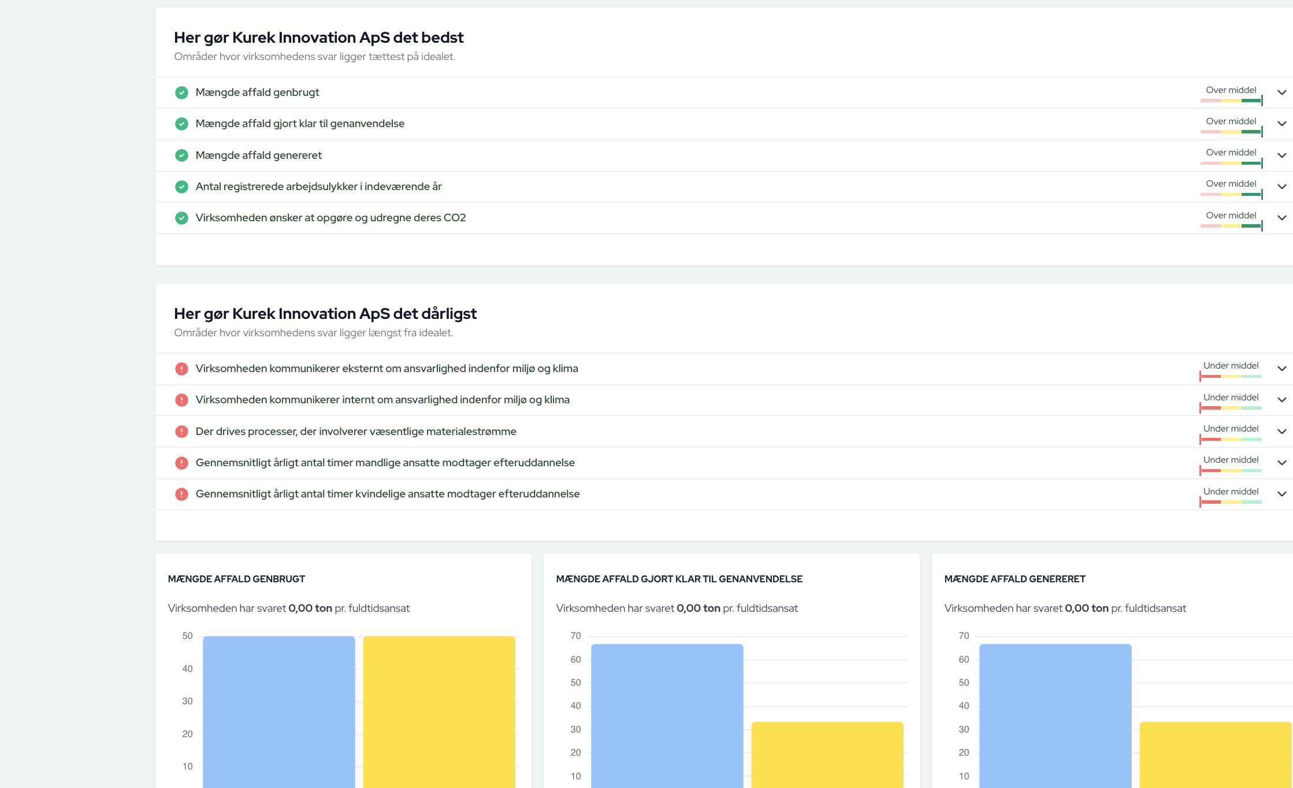Expand the Mængde affald genbrugt row chevron
Viewport: 1293px width, 788px height.
tap(1281, 92)
